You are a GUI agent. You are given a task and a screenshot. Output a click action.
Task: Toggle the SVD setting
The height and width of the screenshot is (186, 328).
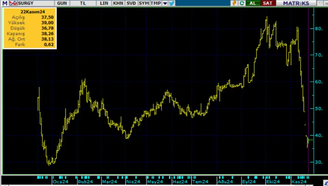pos(131,3)
